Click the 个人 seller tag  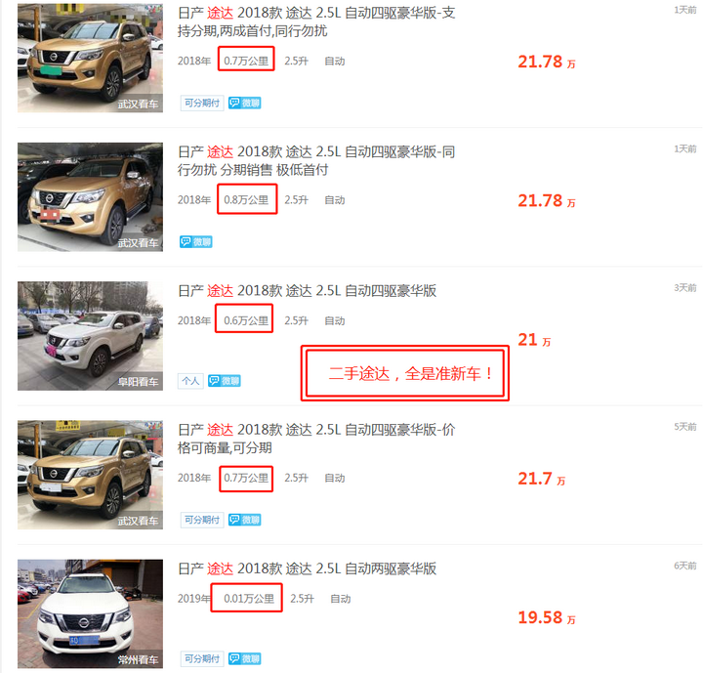pos(190,381)
